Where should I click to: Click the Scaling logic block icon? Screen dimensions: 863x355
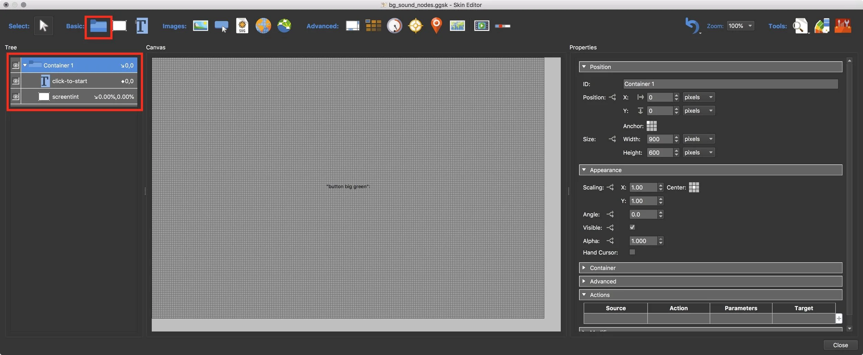[610, 187]
